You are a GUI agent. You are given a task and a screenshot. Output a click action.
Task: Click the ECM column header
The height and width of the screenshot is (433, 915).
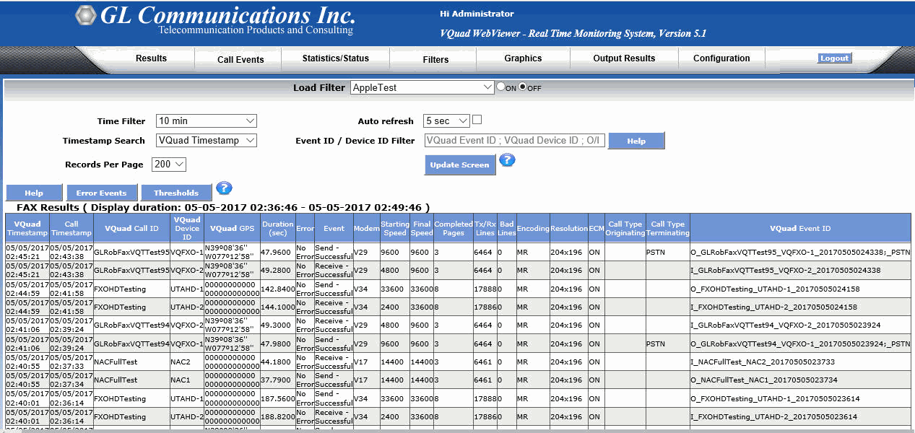pos(597,228)
